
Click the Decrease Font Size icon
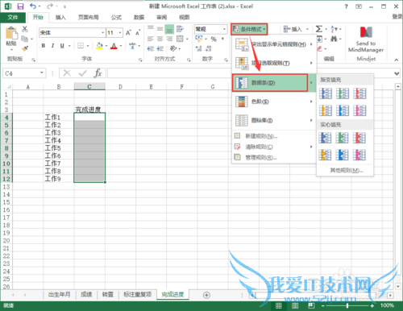coord(138,33)
